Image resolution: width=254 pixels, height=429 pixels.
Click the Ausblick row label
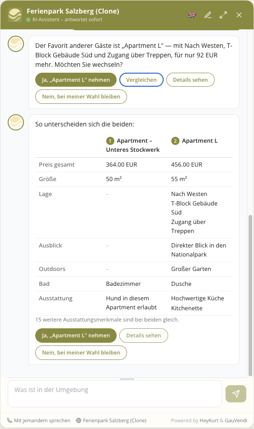[50, 245]
